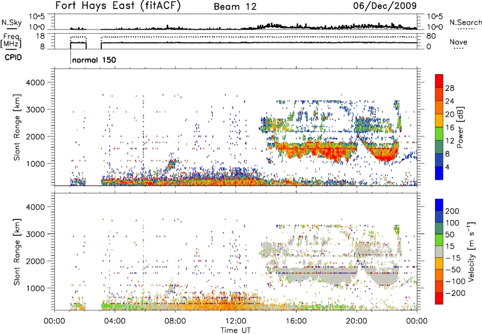Click the '200' tick on the Velocity colorbar
The image size is (482, 334).
[452, 211]
